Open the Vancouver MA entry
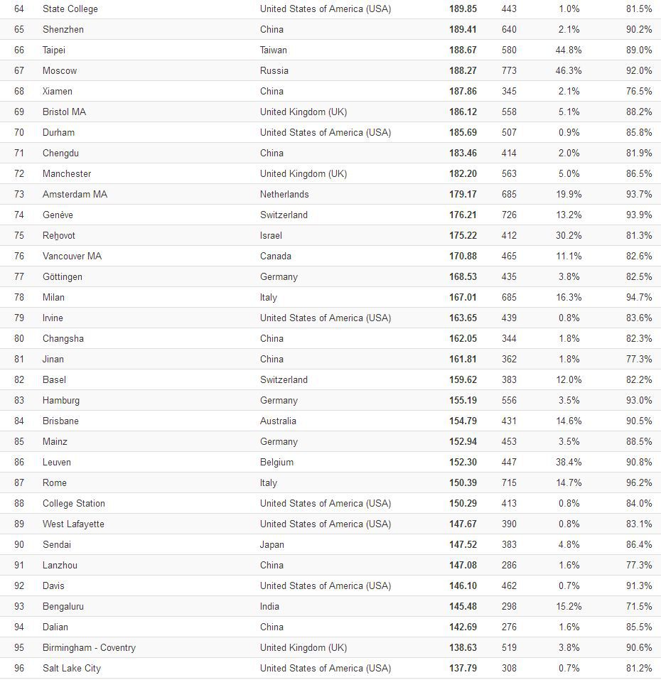661x680 pixels. pos(72,257)
